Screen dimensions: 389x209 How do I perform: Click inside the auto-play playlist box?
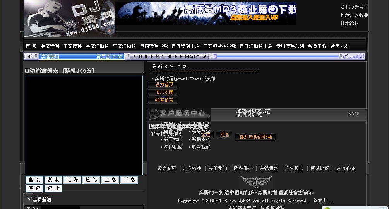(84, 126)
